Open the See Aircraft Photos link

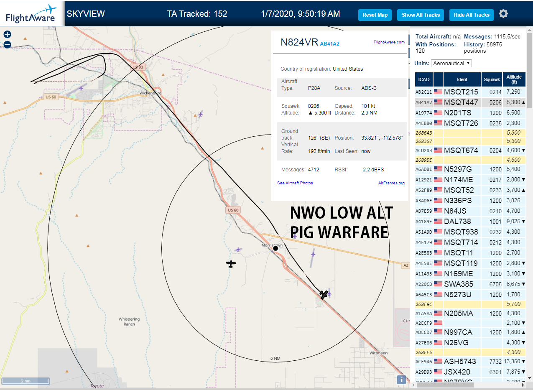coord(295,183)
